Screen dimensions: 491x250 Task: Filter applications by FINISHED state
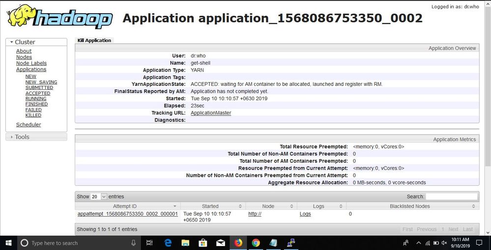[x=37, y=104]
